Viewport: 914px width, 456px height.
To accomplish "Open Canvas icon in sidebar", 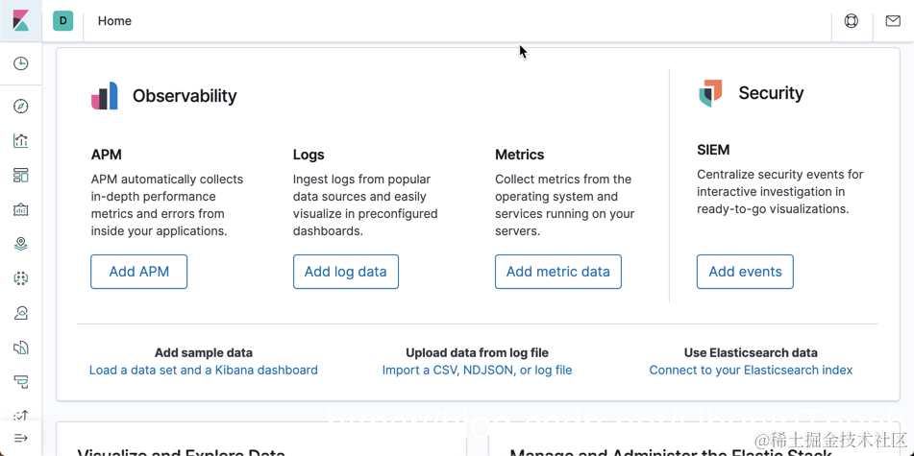I will point(20,210).
